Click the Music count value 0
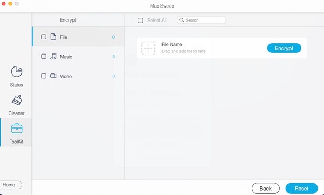The width and height of the screenshot is (324, 195). tap(113, 57)
